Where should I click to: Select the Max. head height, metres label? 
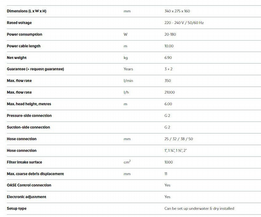(x=29, y=104)
